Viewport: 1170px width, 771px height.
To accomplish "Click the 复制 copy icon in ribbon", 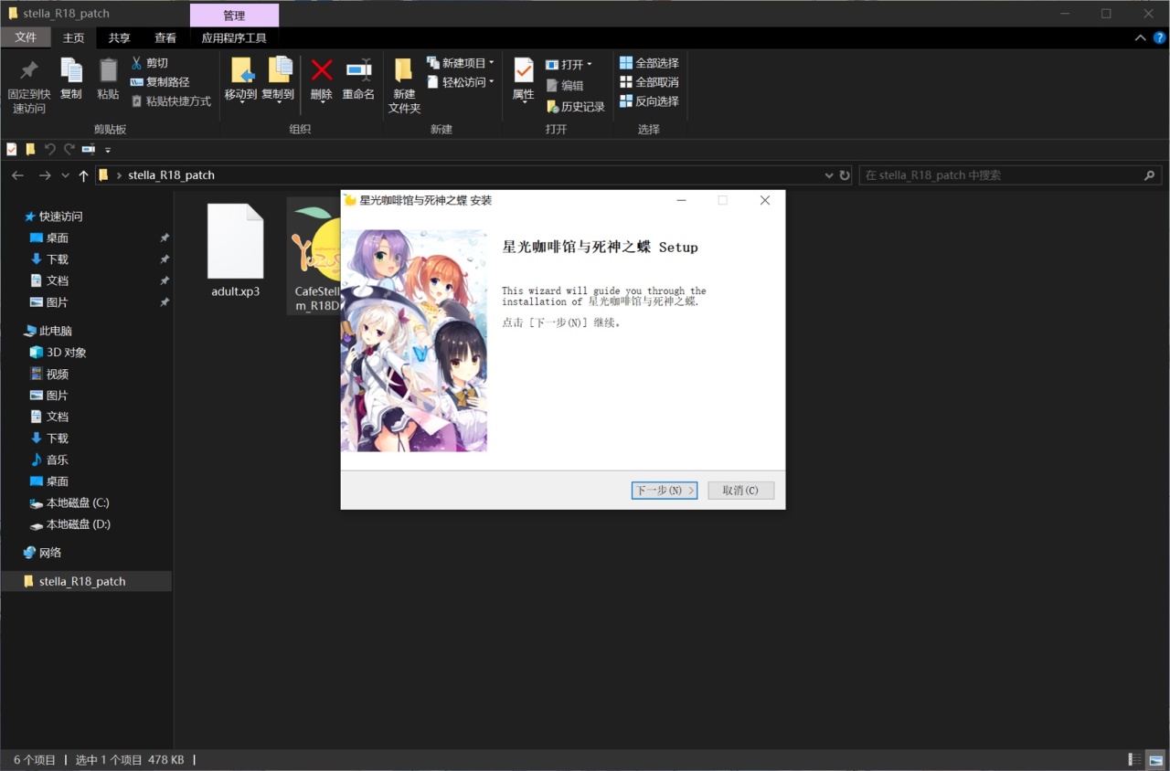I will (70, 70).
